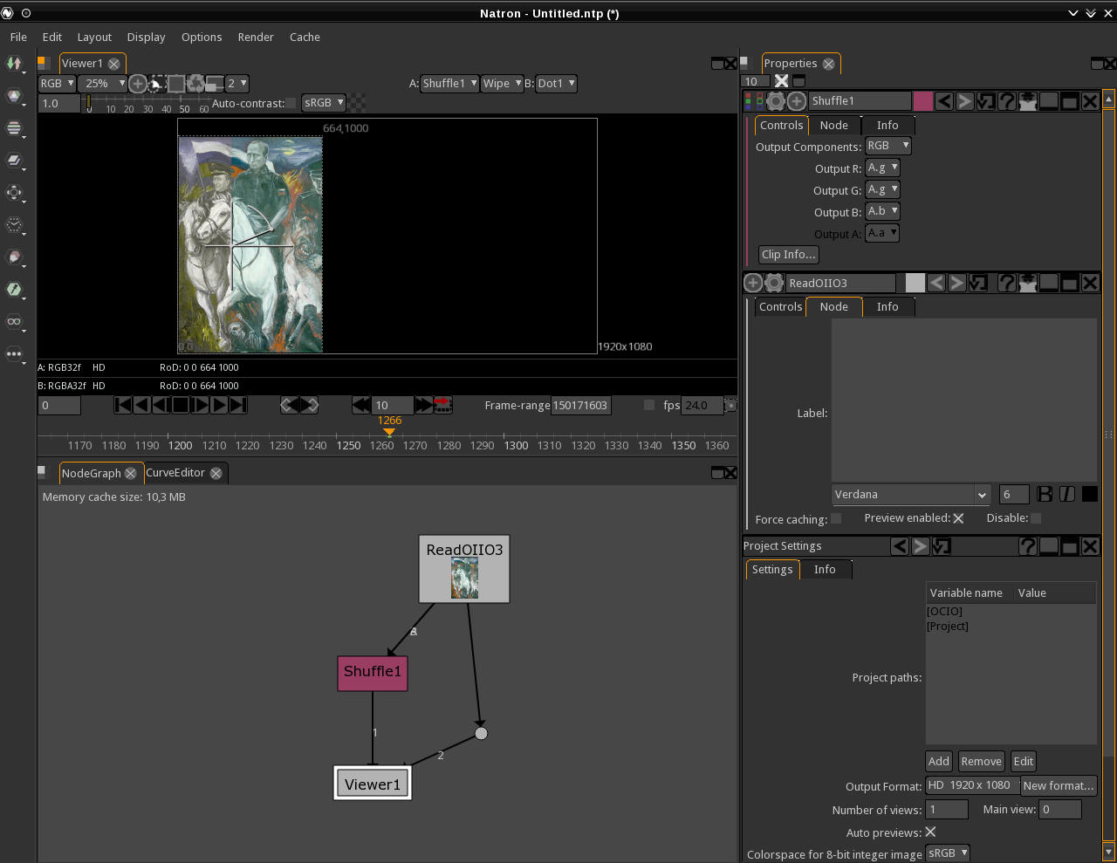Open the Verdana font dropdown
This screenshot has height=863, width=1117.
911,495
